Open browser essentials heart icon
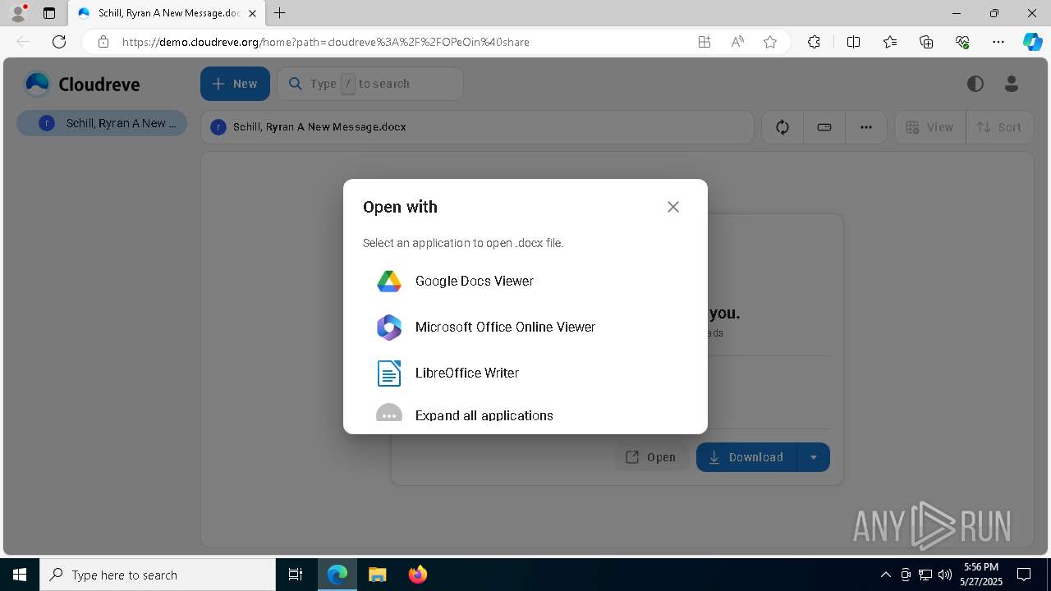Image resolution: width=1051 pixels, height=591 pixels. [962, 42]
